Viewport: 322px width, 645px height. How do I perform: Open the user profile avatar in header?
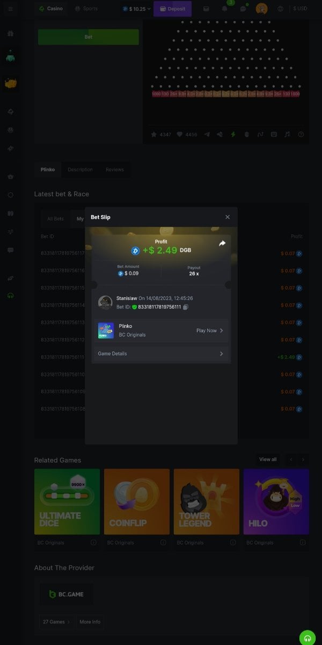pyautogui.click(x=261, y=9)
